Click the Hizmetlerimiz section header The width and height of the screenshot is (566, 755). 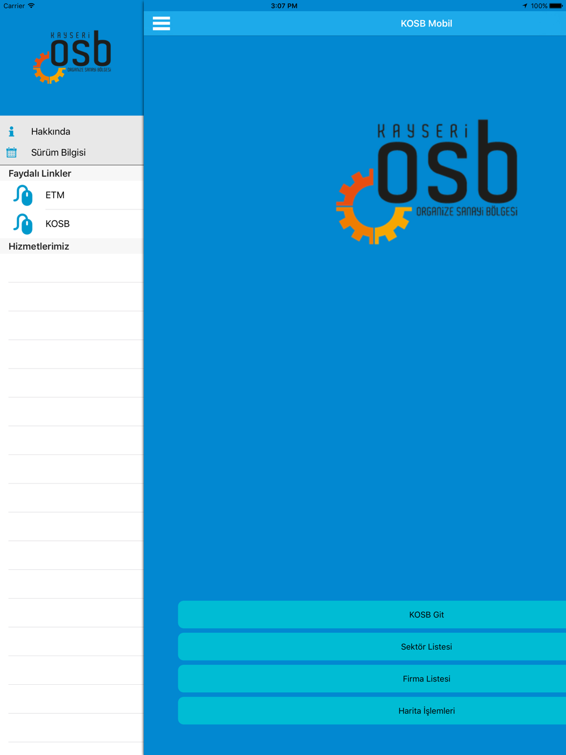(72, 246)
